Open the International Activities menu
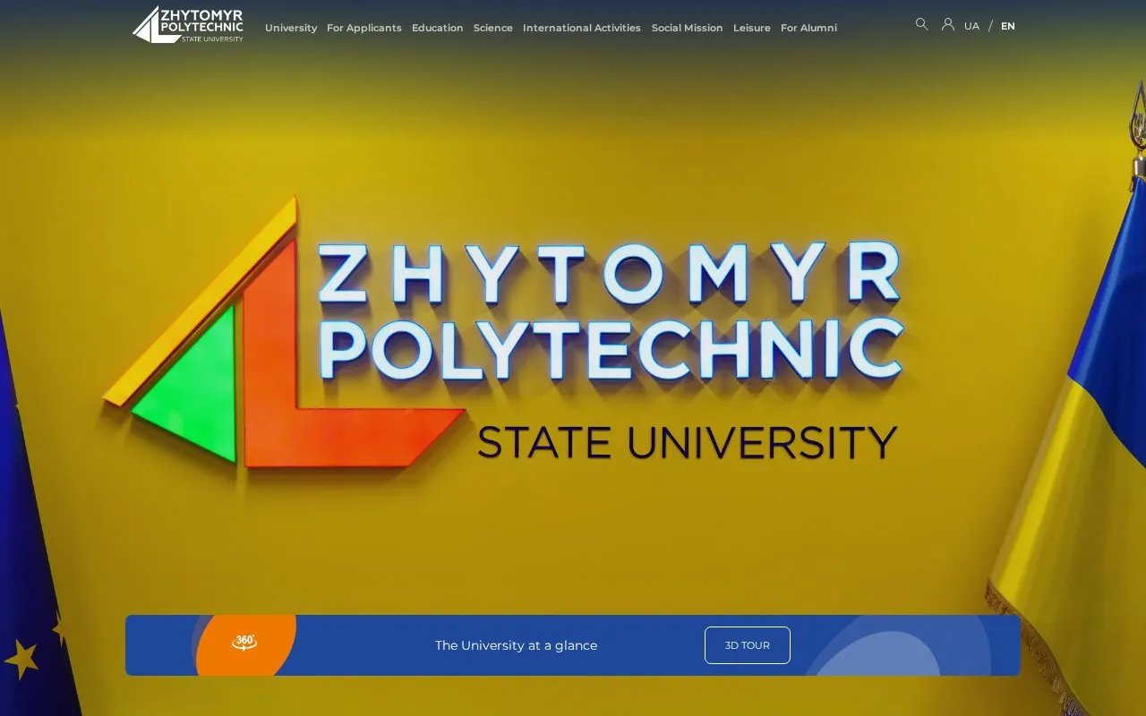The width and height of the screenshot is (1146, 716). [582, 28]
